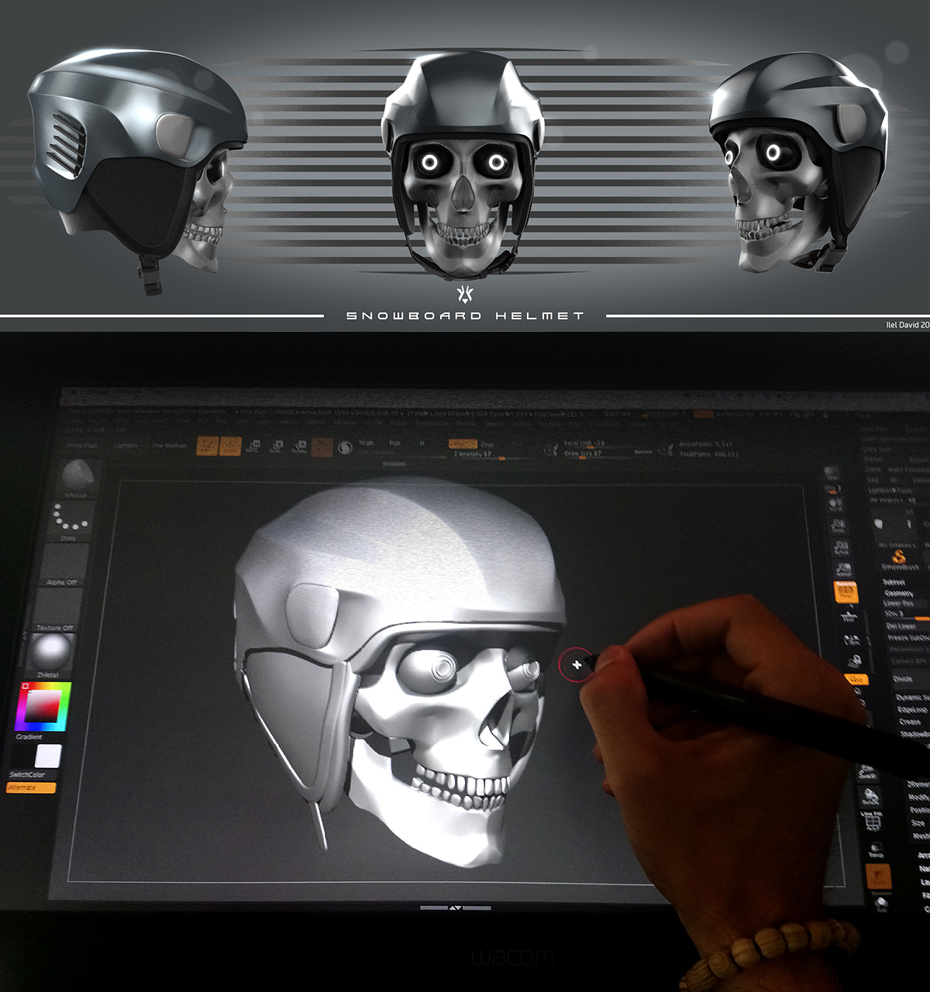The width and height of the screenshot is (930, 992).
Task: Expand the Subtool section
Action: coord(894,582)
